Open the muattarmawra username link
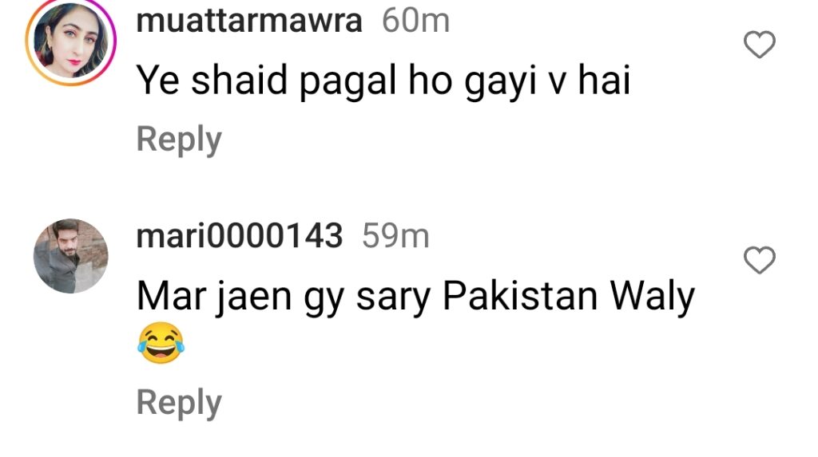The height and width of the screenshot is (457, 818). (x=249, y=21)
